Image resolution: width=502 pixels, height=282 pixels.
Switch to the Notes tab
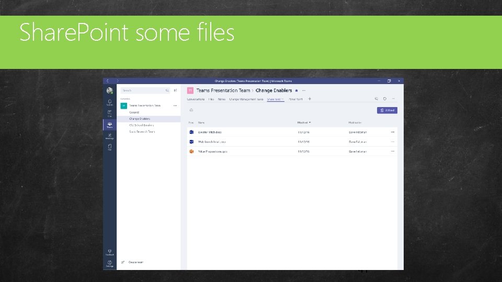click(x=222, y=99)
